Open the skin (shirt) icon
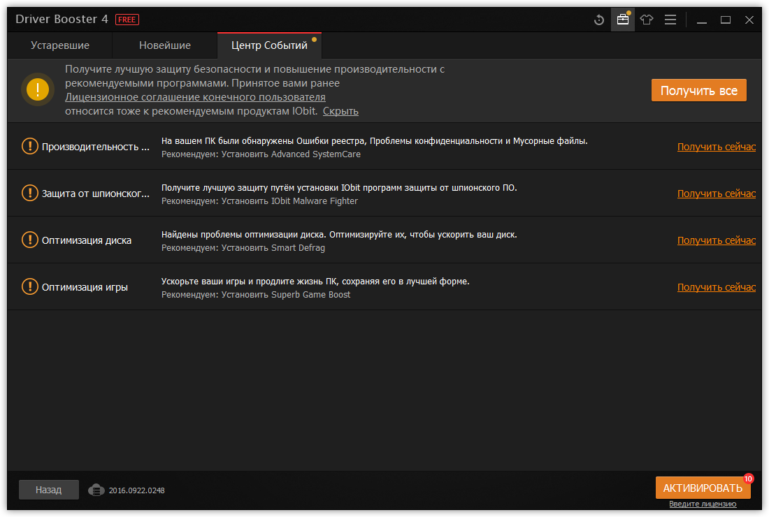The height and width of the screenshot is (517, 769). 647,20
